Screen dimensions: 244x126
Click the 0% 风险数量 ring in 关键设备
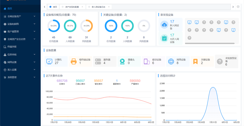144,26
